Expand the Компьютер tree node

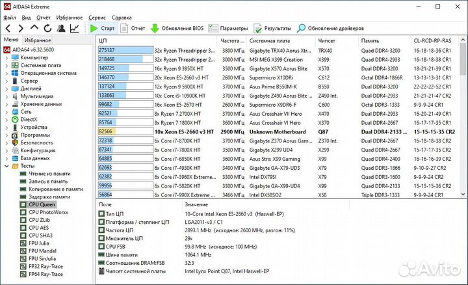(x=6, y=58)
